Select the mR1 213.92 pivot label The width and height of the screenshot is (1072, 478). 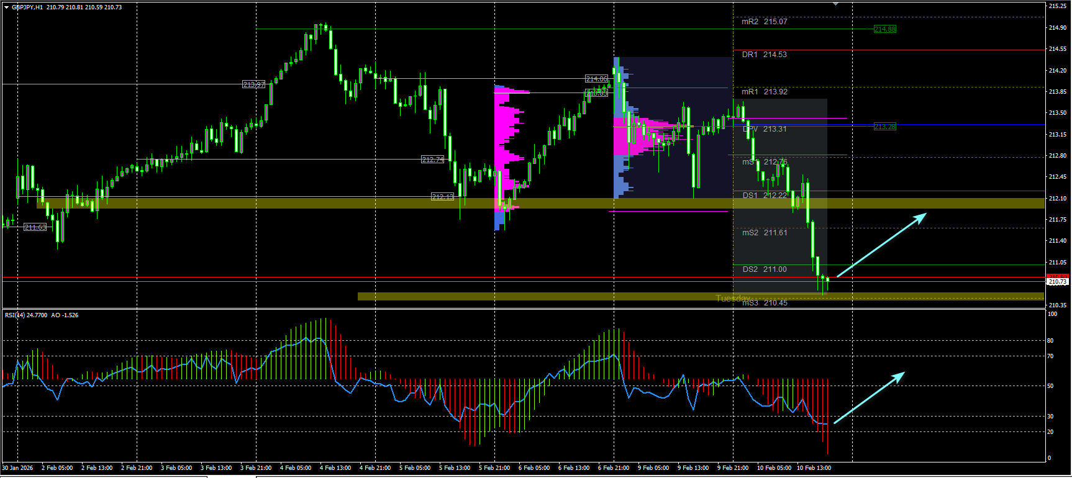[x=765, y=92]
